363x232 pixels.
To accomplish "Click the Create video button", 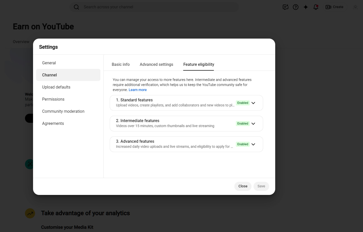I will [x=335, y=7].
